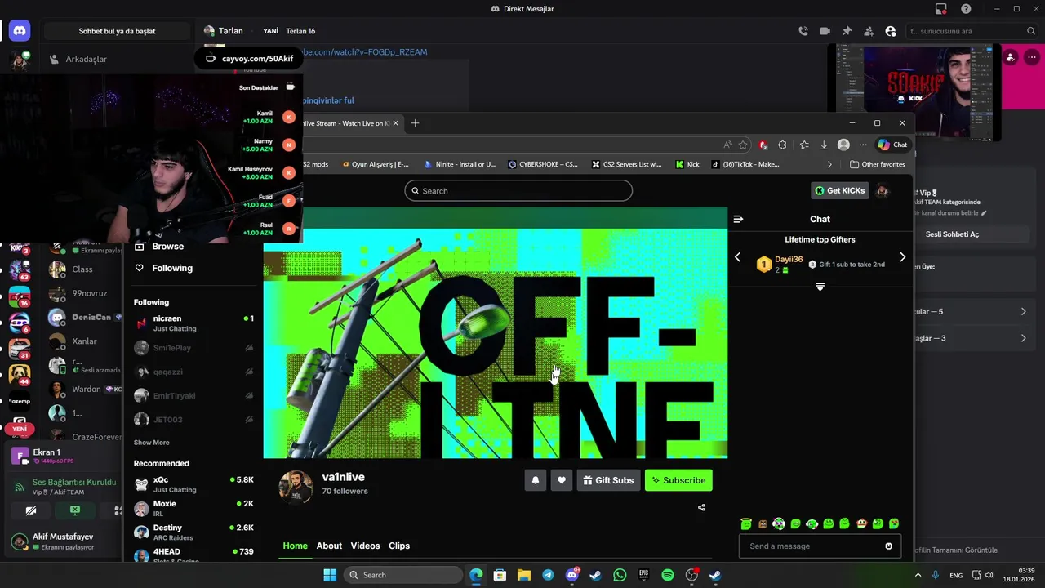Expand the top gifters leaderboard

[x=820, y=287]
